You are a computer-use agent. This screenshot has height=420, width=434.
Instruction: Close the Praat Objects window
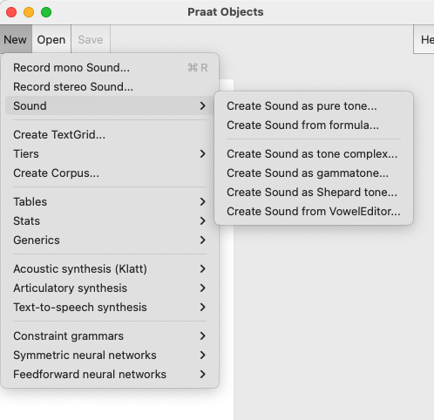tap(11, 12)
